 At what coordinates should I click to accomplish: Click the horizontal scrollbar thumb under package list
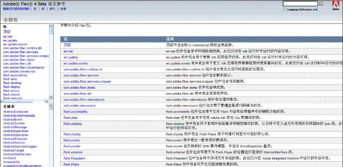tap(18, 101)
